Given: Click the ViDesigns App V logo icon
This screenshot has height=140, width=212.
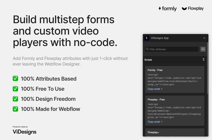Looking at the screenshot, I should coord(147,38).
